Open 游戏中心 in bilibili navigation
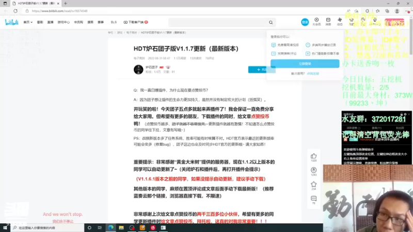Screen dimensions: 413x232 coord(63,22)
